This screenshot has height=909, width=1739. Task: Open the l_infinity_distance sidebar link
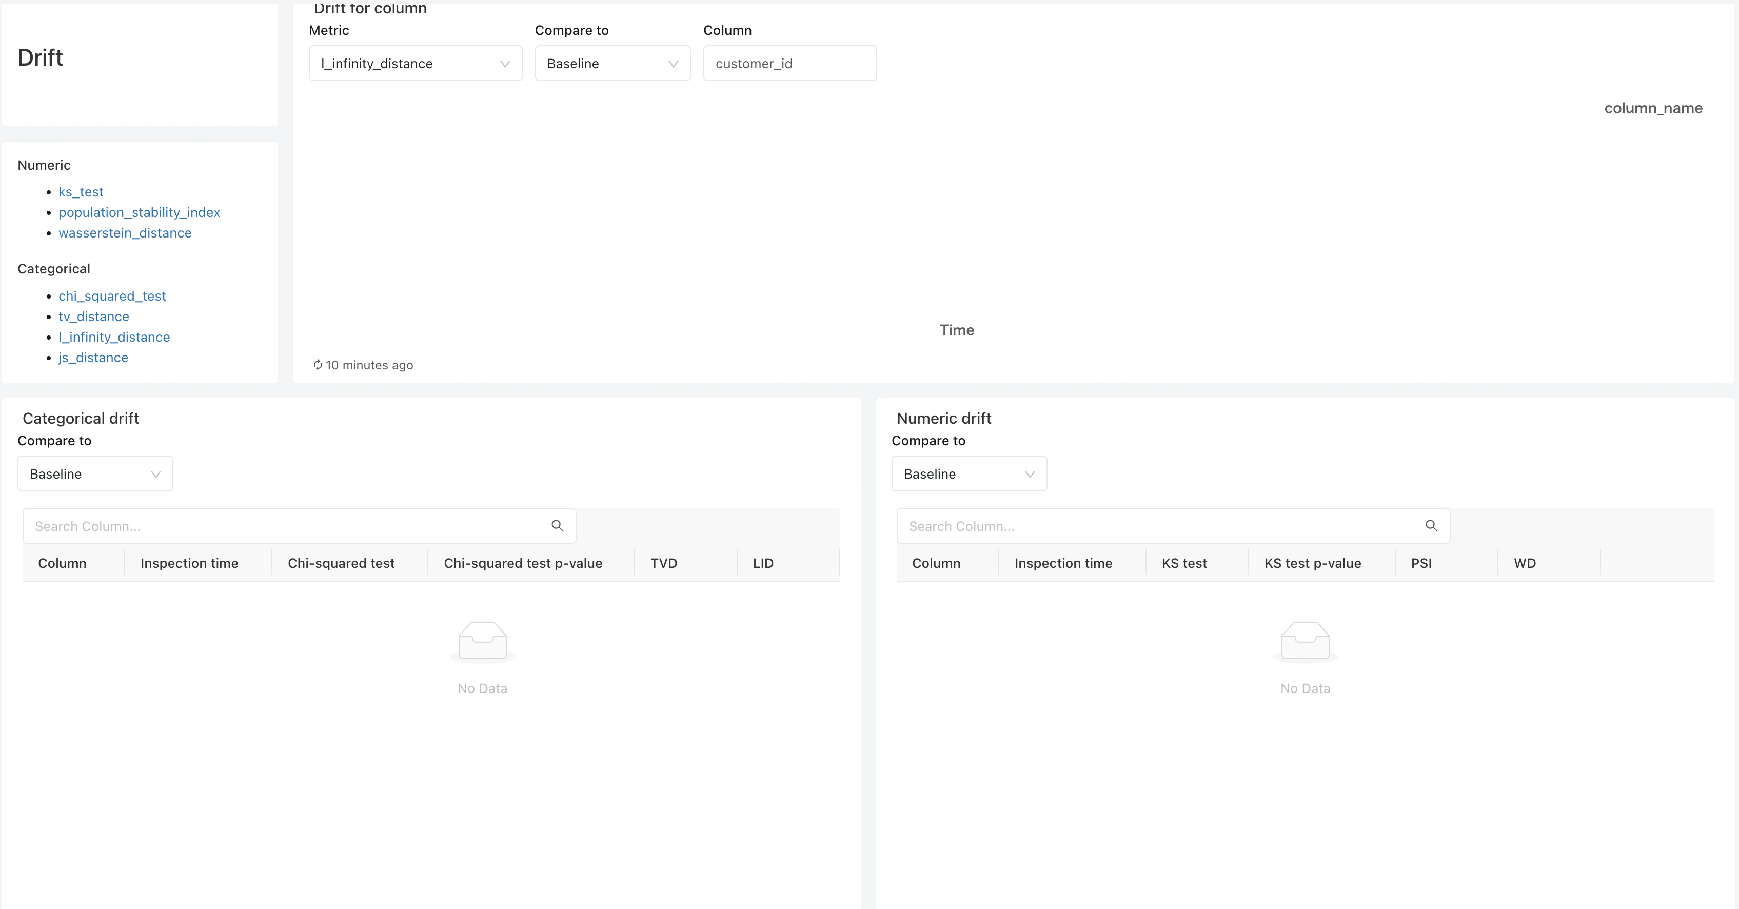114,338
